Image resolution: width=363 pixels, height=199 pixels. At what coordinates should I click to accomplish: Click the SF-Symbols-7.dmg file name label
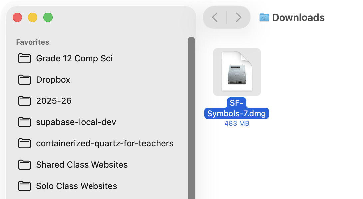point(236,108)
